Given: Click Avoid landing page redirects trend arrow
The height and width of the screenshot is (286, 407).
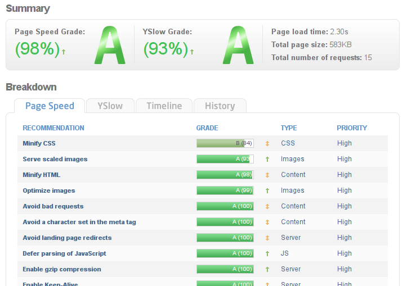Looking at the screenshot, I should (267, 238).
